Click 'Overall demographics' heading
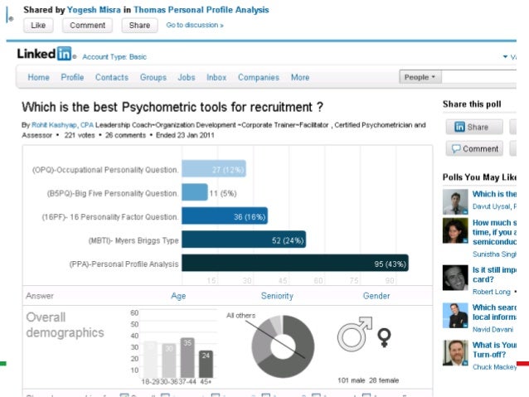Image resolution: width=529 pixels, height=397 pixels. point(66,325)
